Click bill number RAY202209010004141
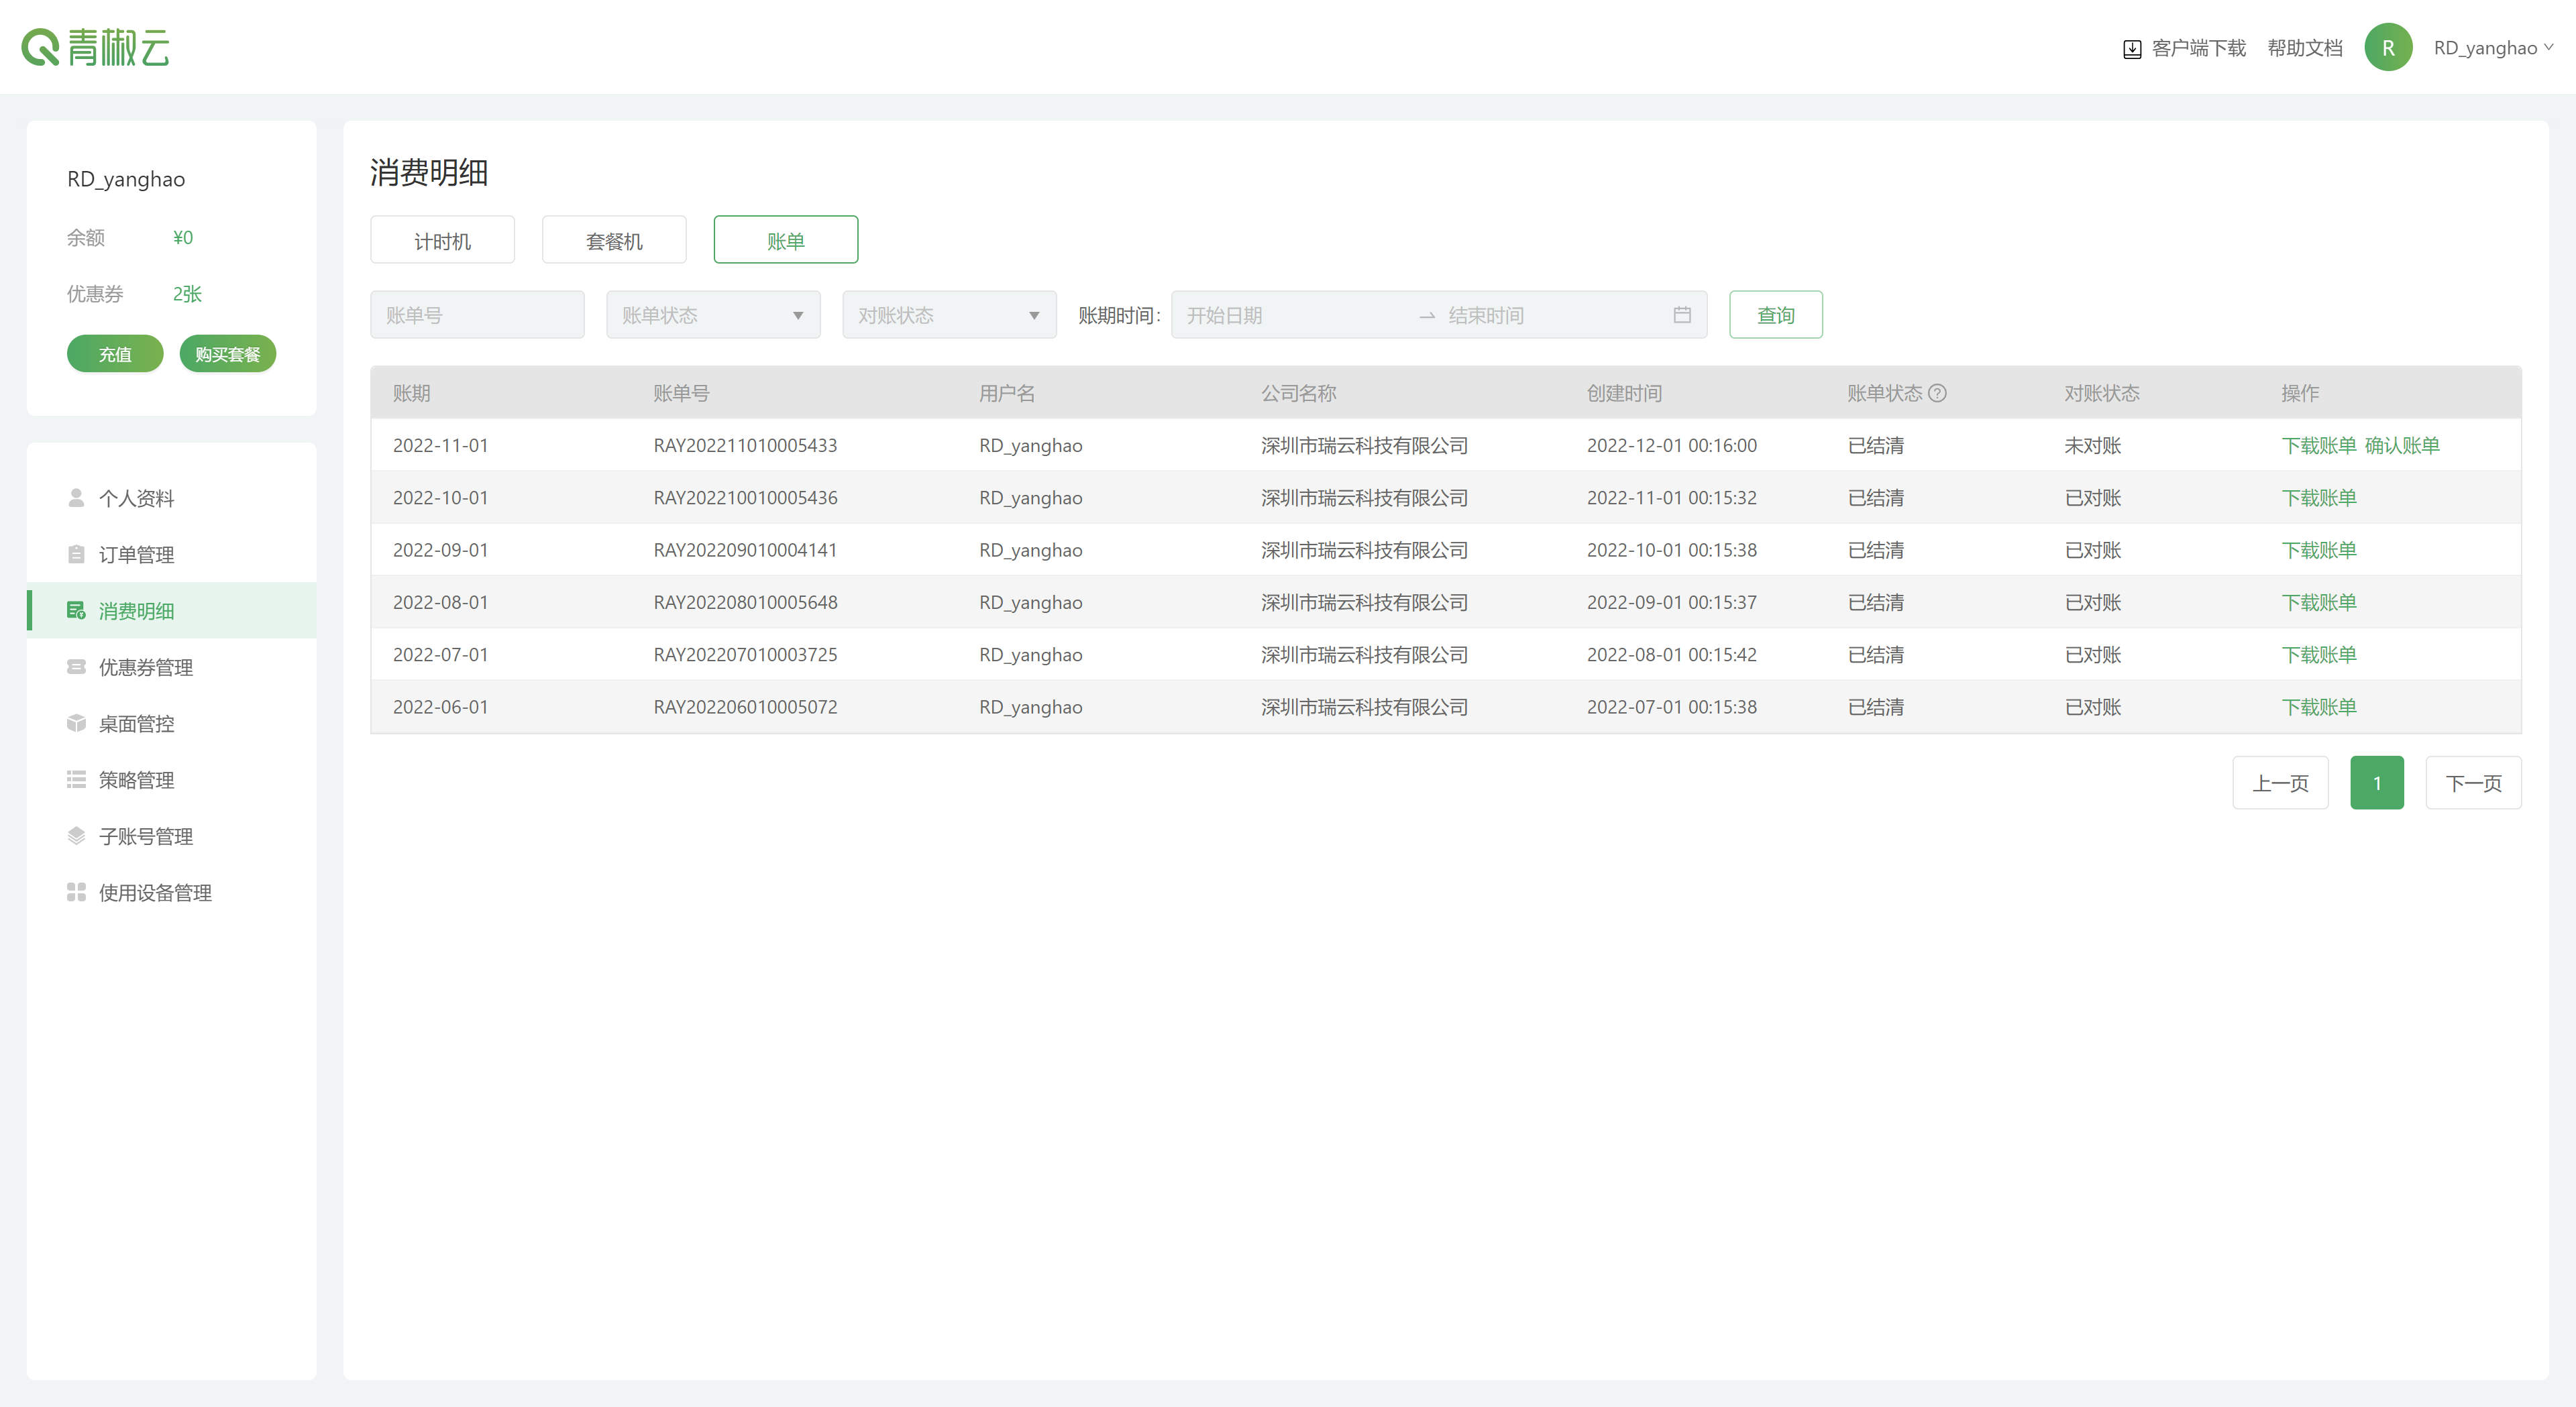 pyautogui.click(x=745, y=550)
